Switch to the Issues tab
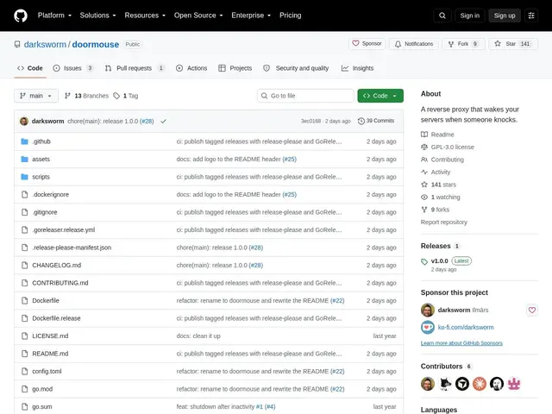 tap(72, 68)
